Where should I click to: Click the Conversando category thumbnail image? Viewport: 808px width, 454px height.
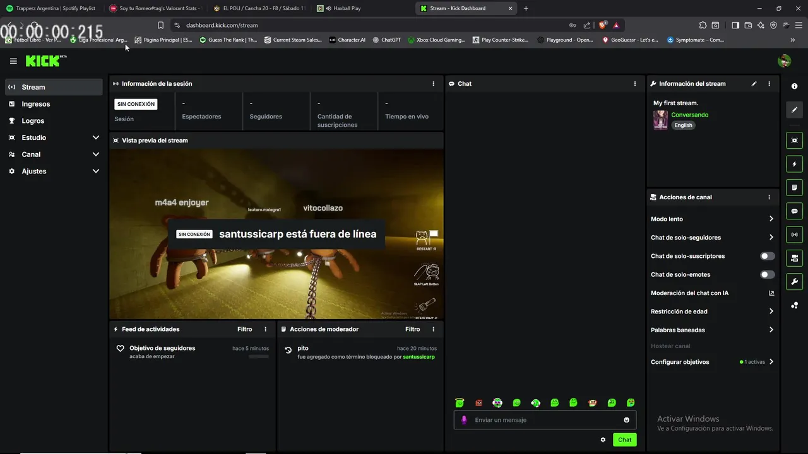(x=660, y=120)
